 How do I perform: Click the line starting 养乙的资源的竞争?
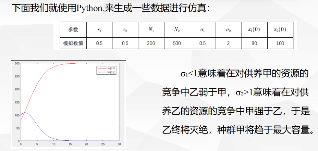tap(236, 111)
